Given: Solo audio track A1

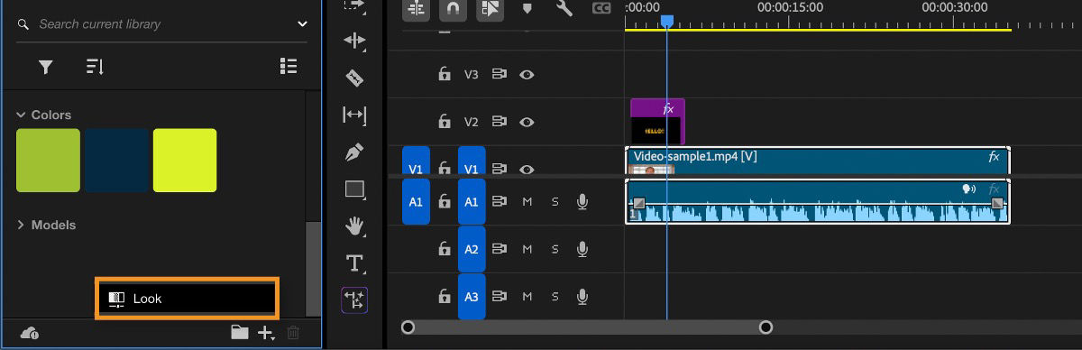Looking at the screenshot, I should 555,202.
